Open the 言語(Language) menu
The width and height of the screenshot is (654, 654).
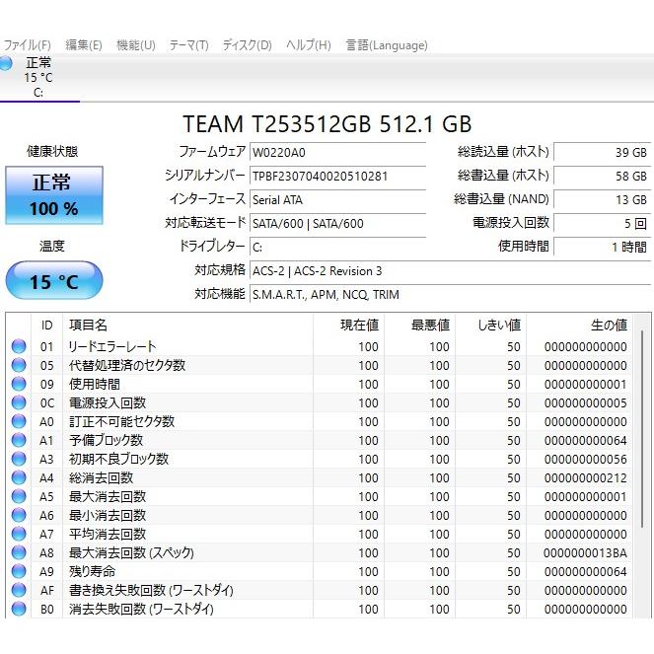[x=387, y=45]
